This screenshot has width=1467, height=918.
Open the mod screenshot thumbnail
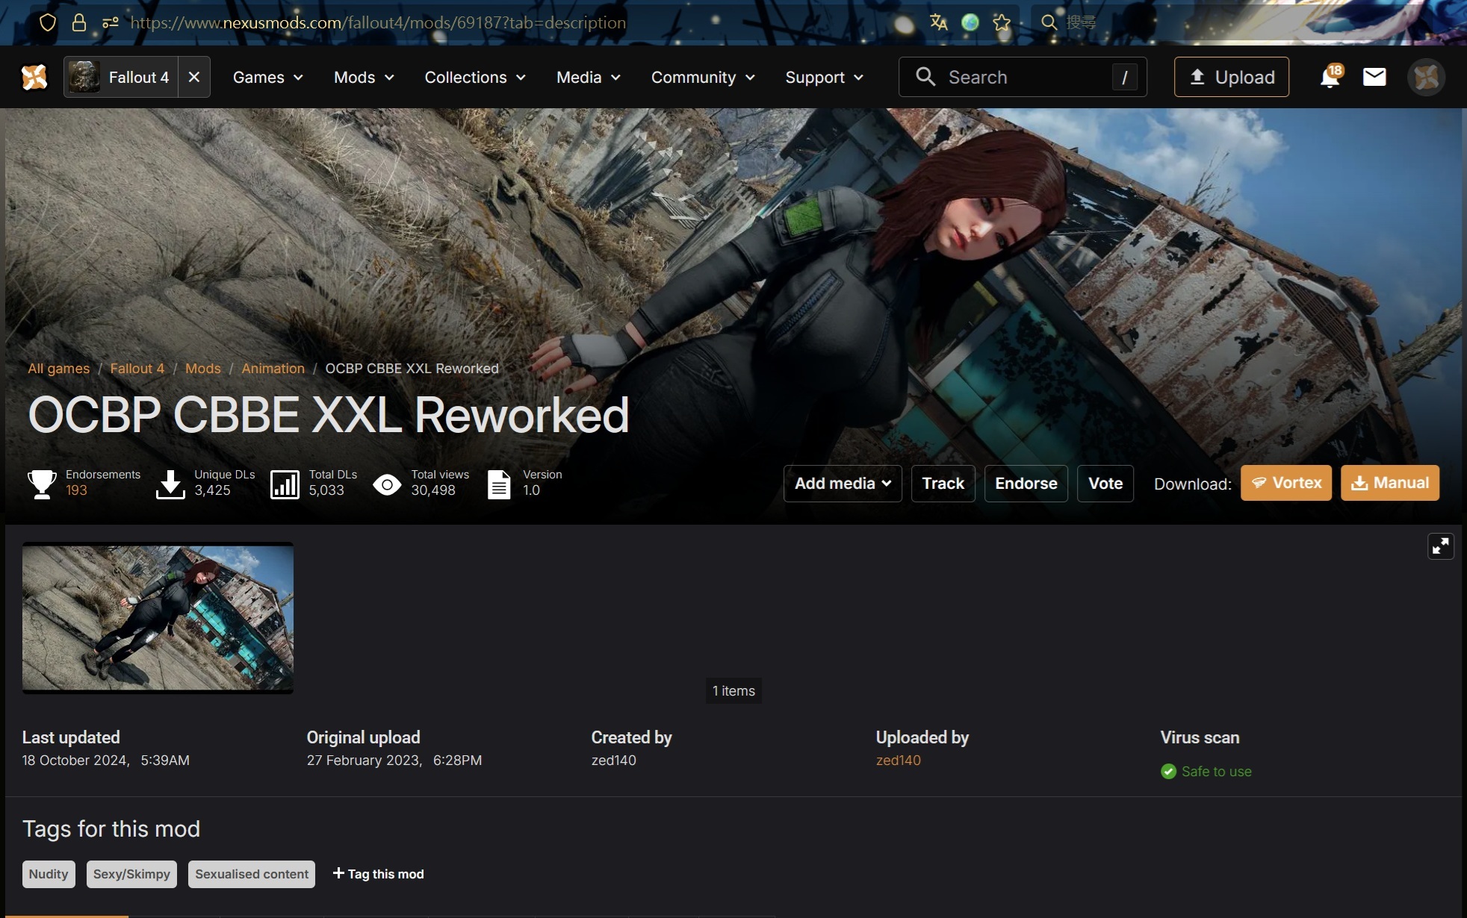(158, 618)
